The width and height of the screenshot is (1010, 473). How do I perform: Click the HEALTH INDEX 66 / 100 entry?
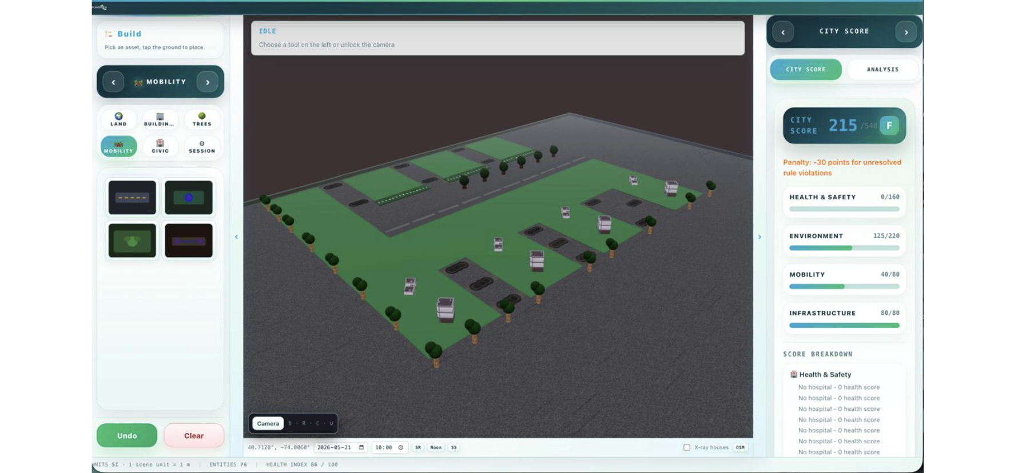[x=302, y=464]
